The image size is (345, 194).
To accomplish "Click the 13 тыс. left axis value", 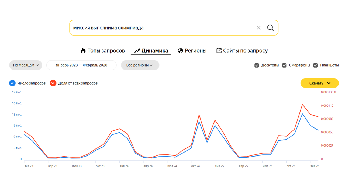I will click(17, 115).
